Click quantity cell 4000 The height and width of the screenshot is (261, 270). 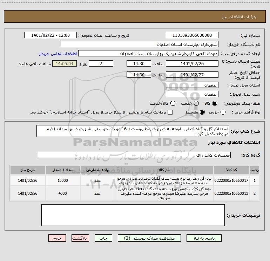pyautogui.click(x=63, y=193)
